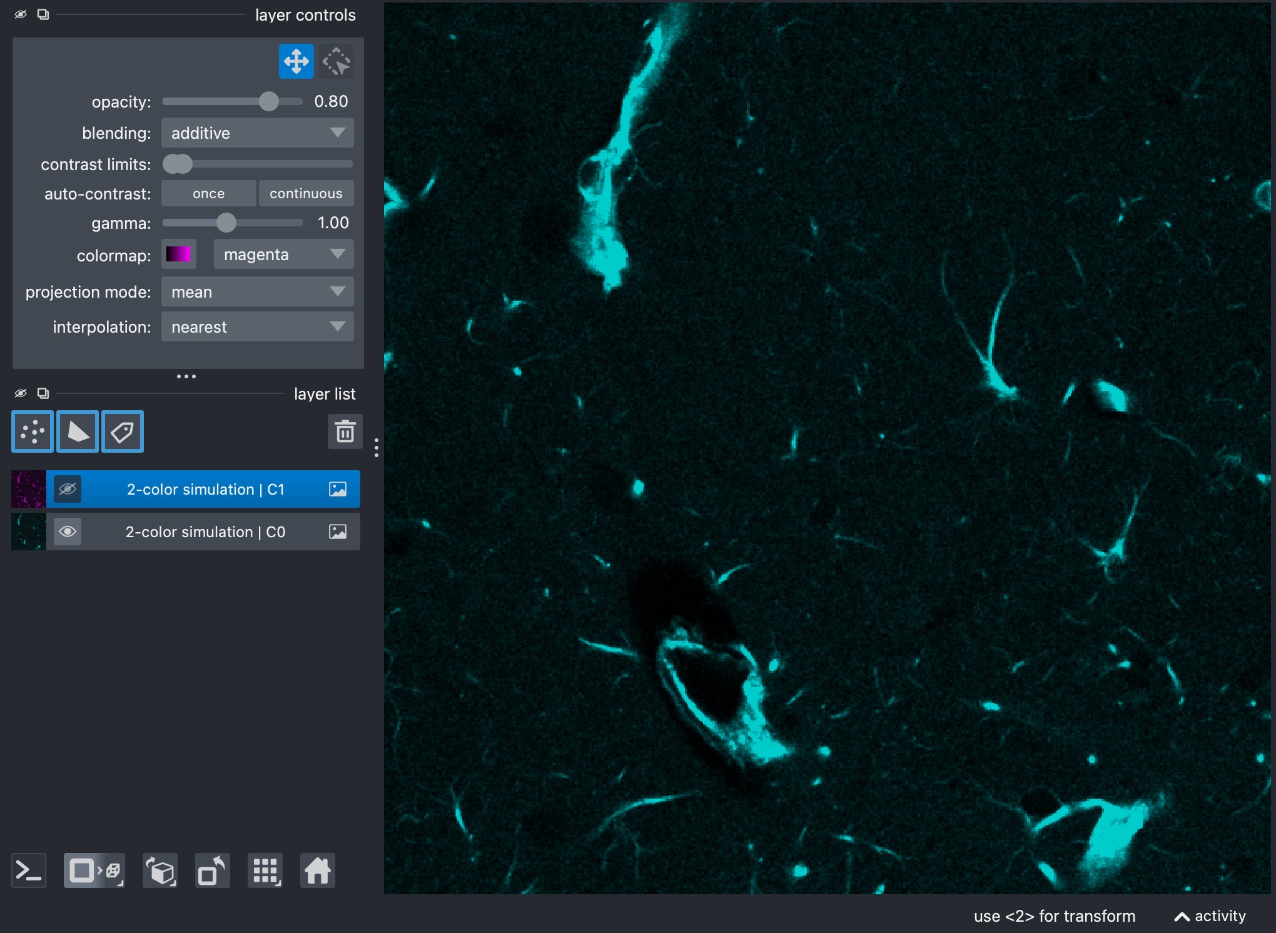Open the console with the terminal icon
1276x933 pixels.
(x=29, y=870)
